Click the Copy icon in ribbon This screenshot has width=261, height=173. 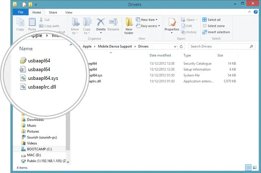point(20,22)
